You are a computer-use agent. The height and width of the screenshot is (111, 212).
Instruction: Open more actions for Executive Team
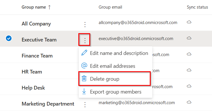coord(85,40)
